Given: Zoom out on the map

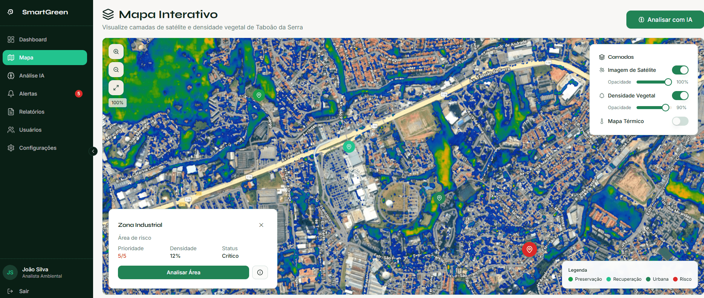Looking at the screenshot, I should click(116, 70).
